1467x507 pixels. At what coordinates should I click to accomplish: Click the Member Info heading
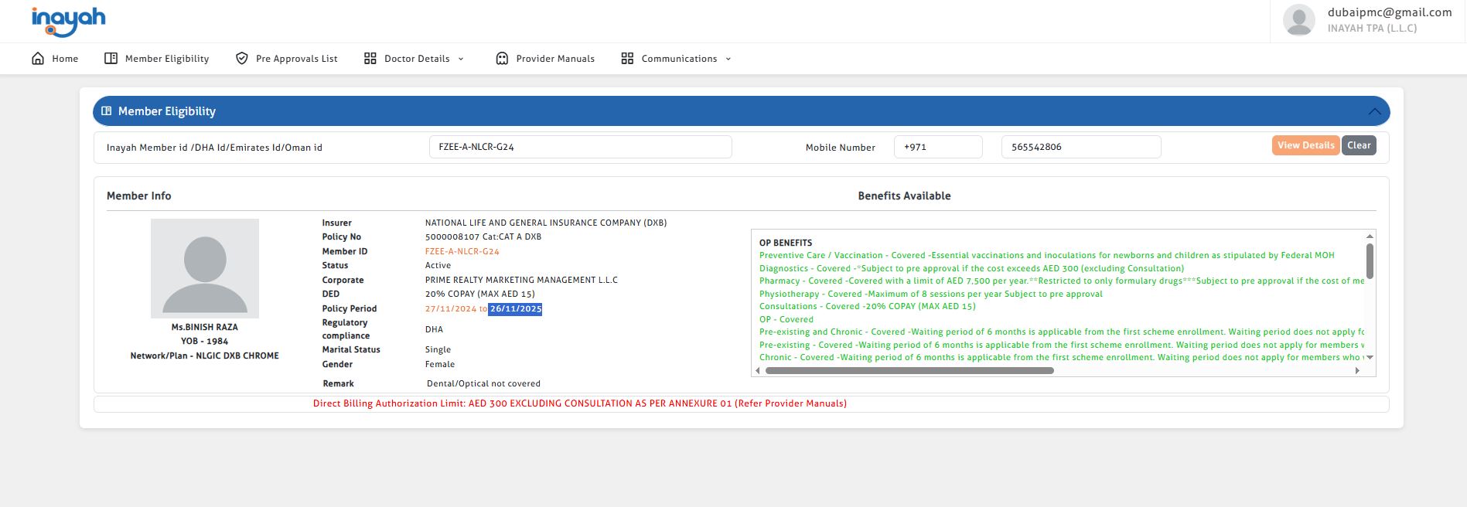point(139,196)
